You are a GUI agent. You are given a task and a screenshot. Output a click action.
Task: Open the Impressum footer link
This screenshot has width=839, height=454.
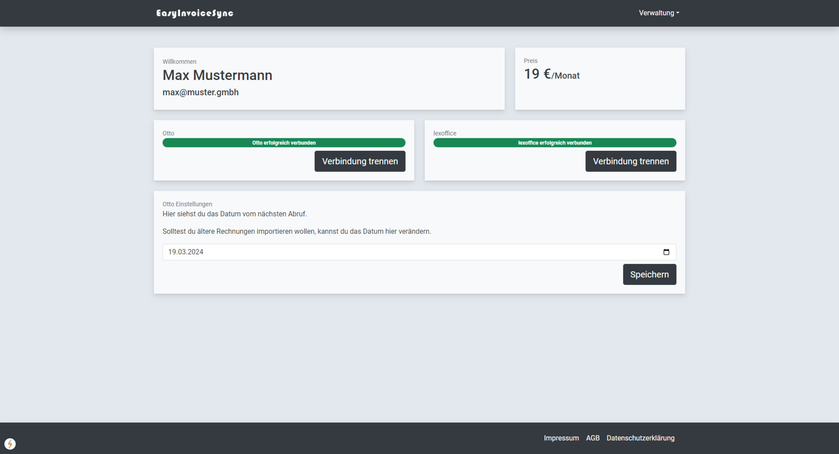tap(561, 438)
